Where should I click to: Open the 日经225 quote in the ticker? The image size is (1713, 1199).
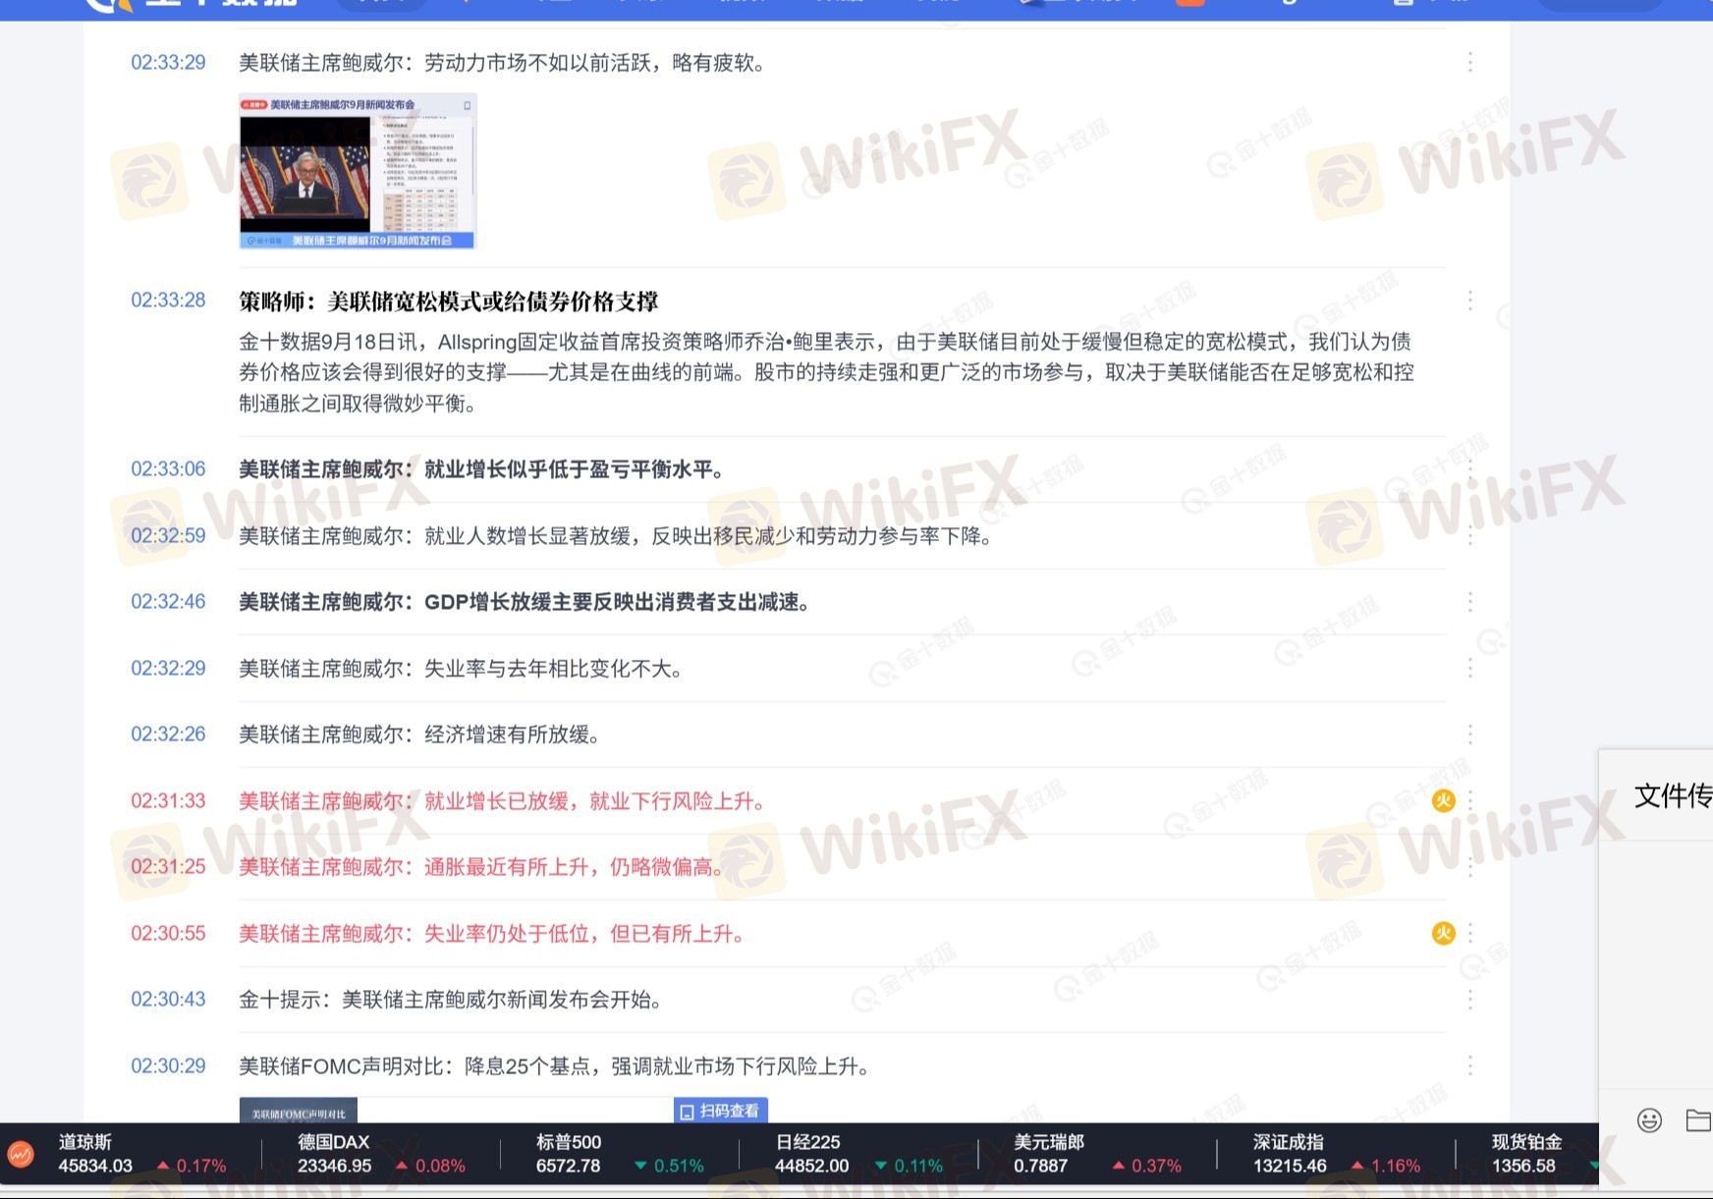pos(858,1155)
